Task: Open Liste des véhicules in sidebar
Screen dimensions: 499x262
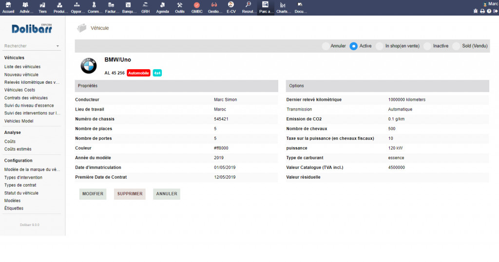Action: [x=22, y=67]
